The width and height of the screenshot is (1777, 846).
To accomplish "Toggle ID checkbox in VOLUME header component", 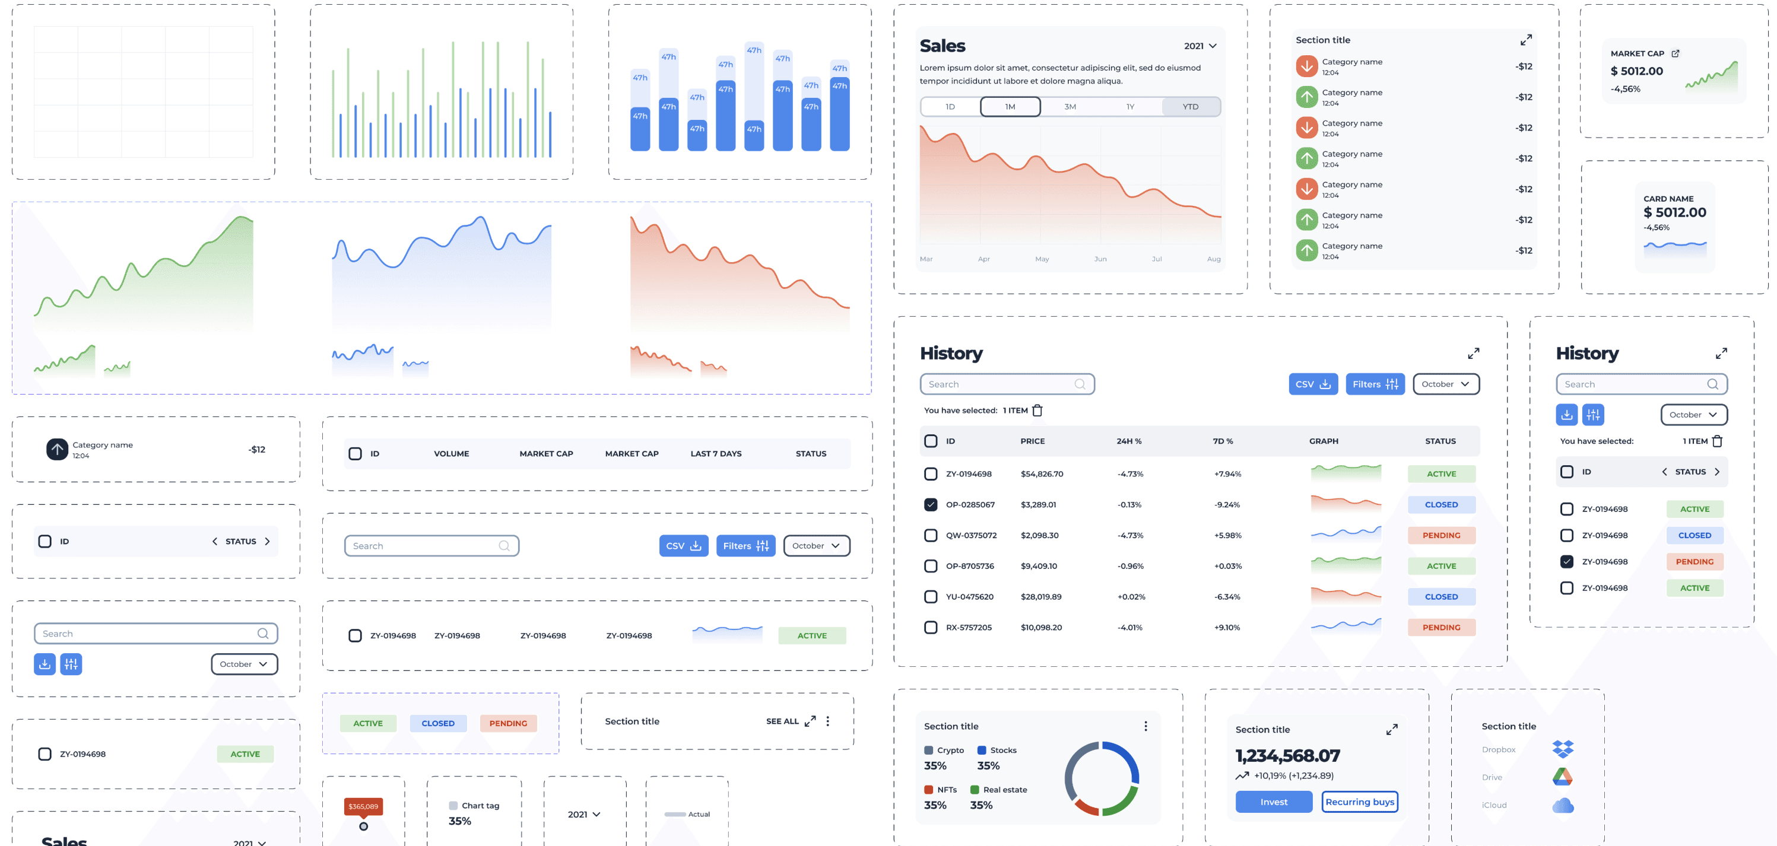I will click(x=356, y=454).
